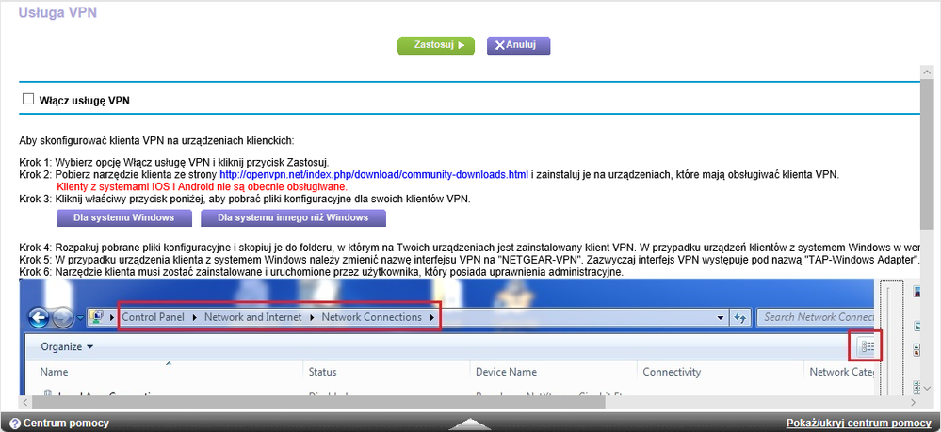This screenshot has width=941, height=432.
Task: Click the view options icon highlighted in red
Action: point(866,347)
